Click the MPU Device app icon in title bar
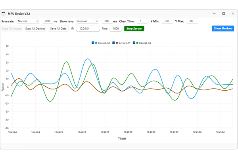Image resolution: width=238 pixels, height=159 pixels. pos(4,14)
